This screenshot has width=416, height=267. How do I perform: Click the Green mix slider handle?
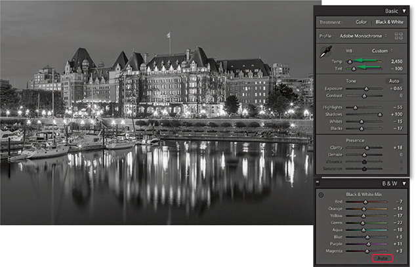pyautogui.click(x=363, y=223)
